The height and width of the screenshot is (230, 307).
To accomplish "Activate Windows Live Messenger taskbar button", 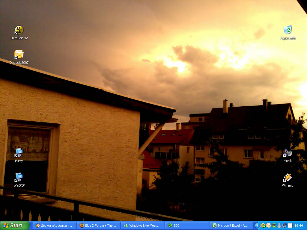I will pos(142,226).
